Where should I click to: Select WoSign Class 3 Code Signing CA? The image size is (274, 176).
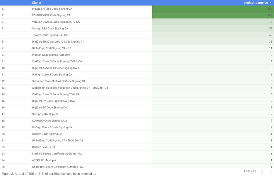52,75
